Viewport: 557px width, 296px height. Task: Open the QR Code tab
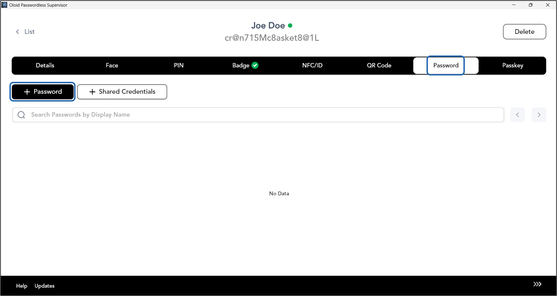pos(379,65)
